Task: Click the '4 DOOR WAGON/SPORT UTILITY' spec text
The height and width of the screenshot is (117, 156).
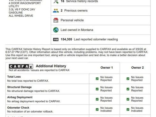Action: click(25, 5)
